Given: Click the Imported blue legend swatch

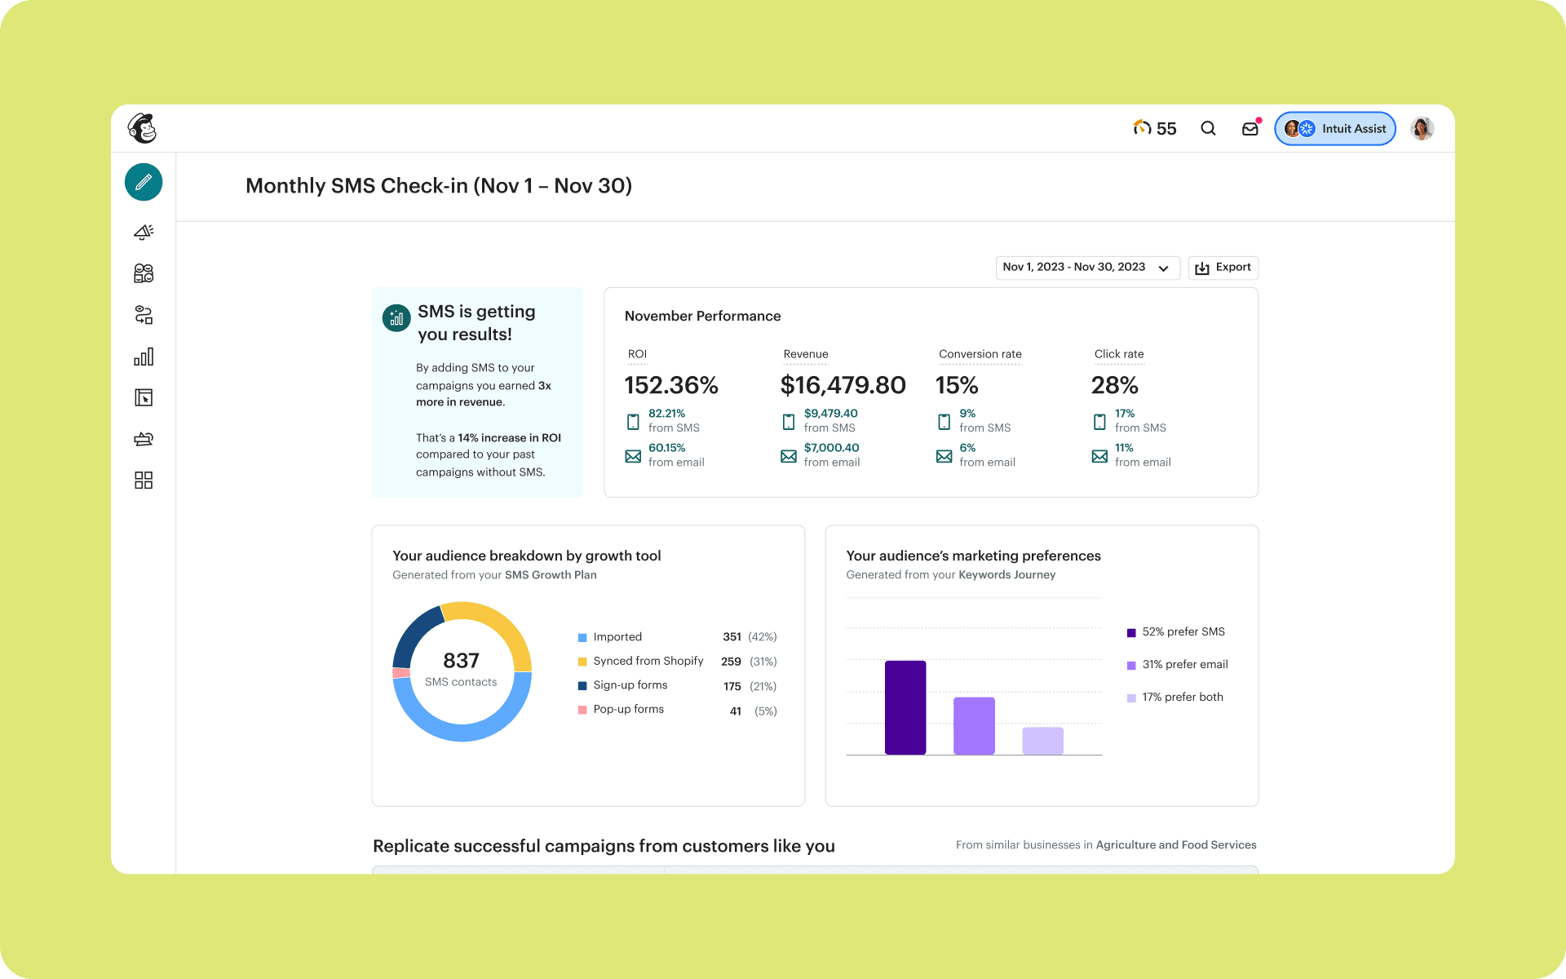Looking at the screenshot, I should (x=582, y=638).
